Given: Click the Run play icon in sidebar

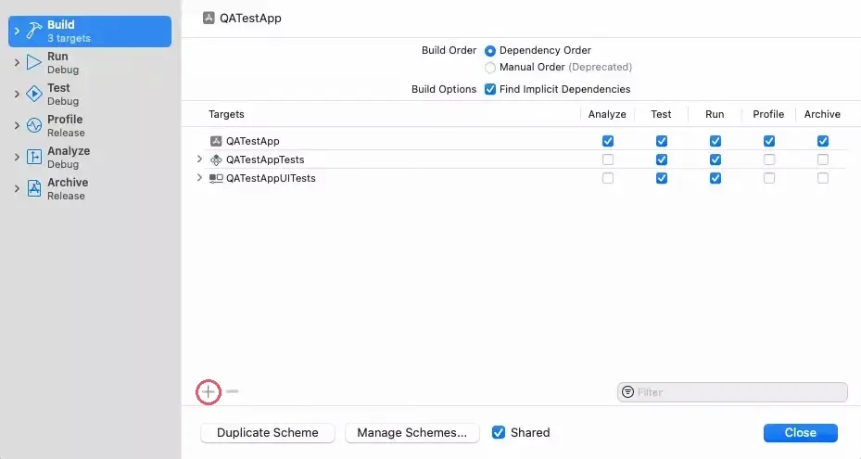Looking at the screenshot, I should tap(33, 63).
